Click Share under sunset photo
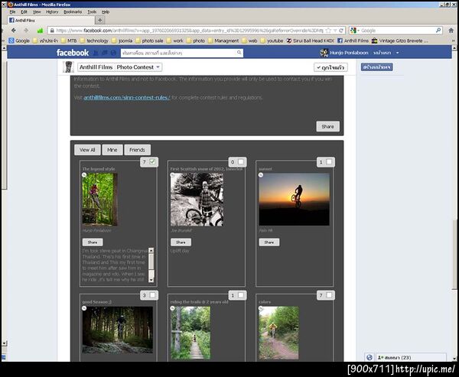The image size is (459, 377). point(269,242)
